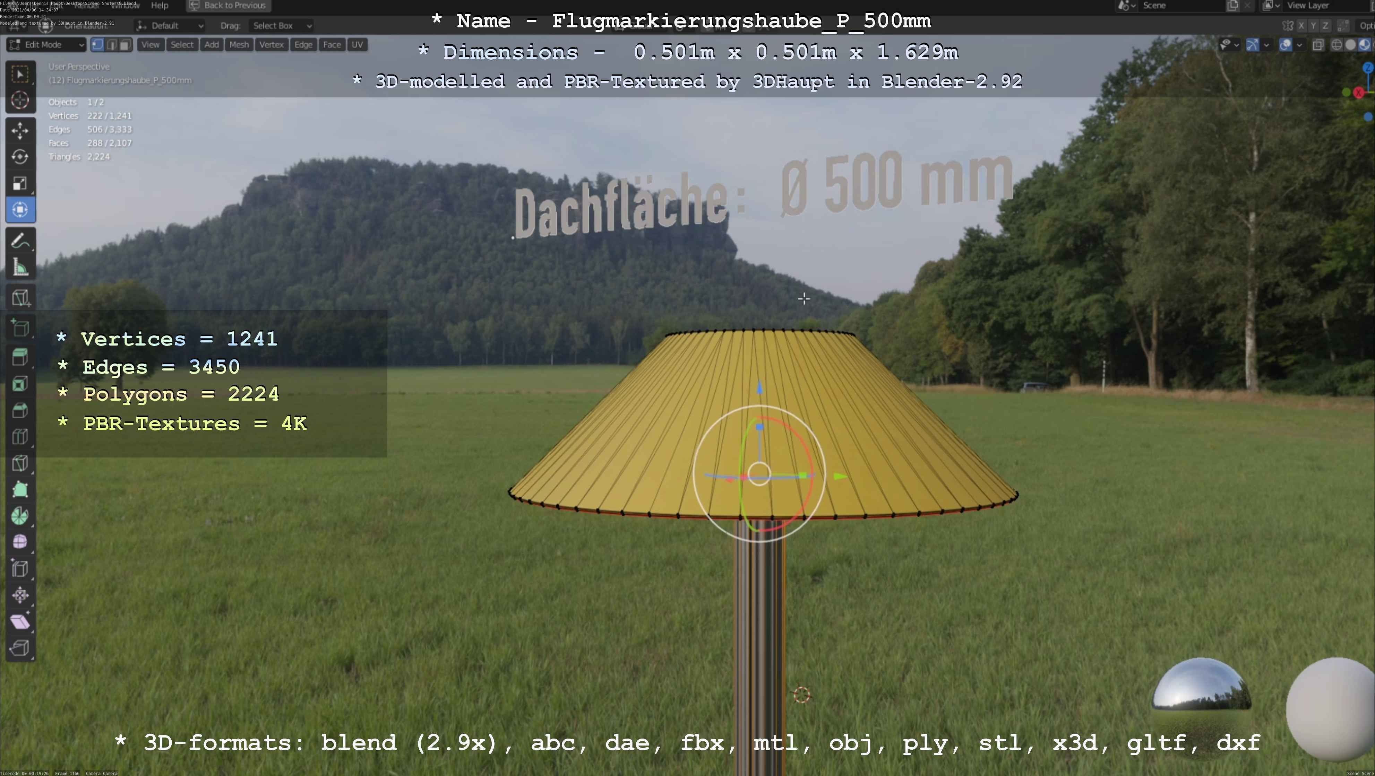This screenshot has height=776, width=1375.
Task: Switch to material preview shading
Action: click(x=1364, y=45)
